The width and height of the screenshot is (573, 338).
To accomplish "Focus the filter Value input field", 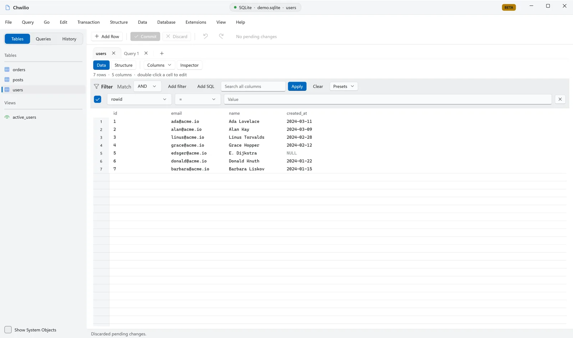I will click(x=388, y=99).
